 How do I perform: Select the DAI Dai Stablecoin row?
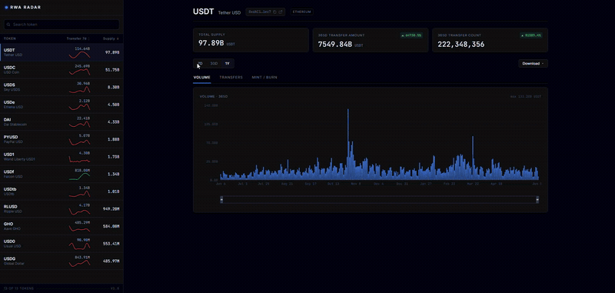[x=61, y=122]
